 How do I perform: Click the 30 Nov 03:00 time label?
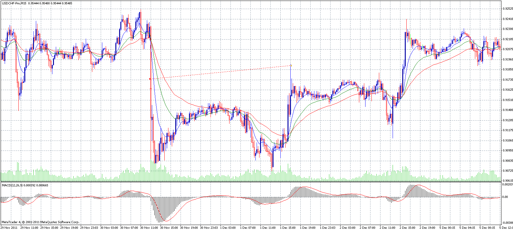109,228
